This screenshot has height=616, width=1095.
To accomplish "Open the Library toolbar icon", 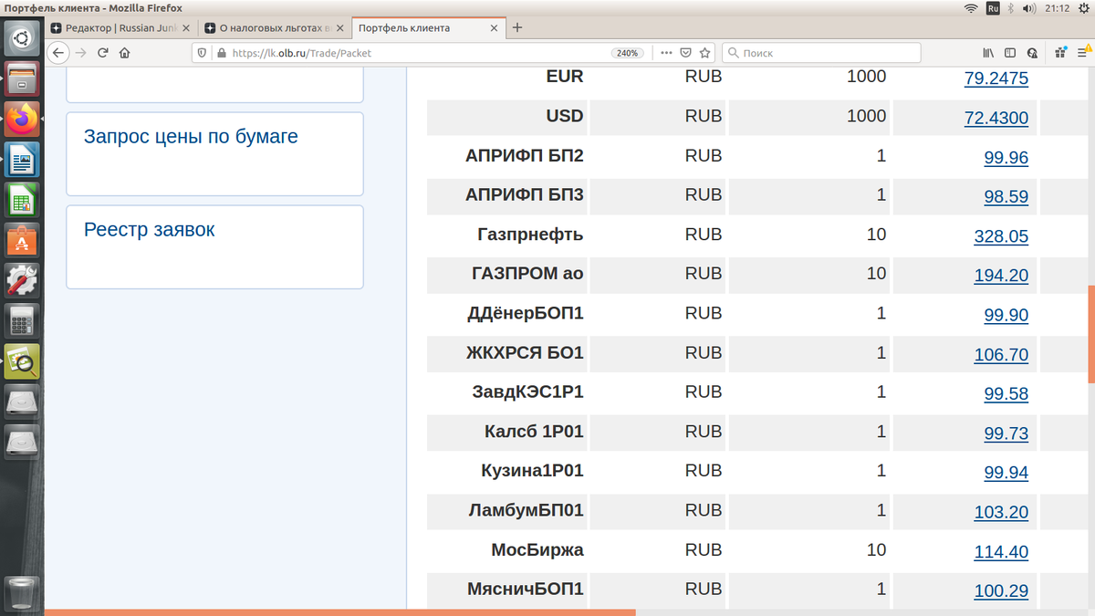I will (988, 53).
